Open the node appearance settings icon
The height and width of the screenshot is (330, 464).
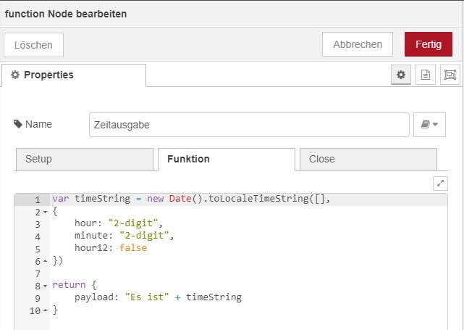(450, 75)
